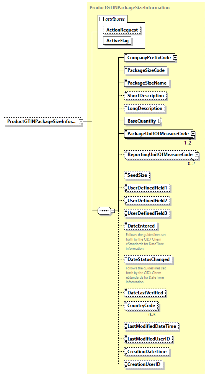Viewport: 209px width, 377px height.
Task: Select the PackageUnitOfMeasureCode element
Action: [x=158, y=134]
